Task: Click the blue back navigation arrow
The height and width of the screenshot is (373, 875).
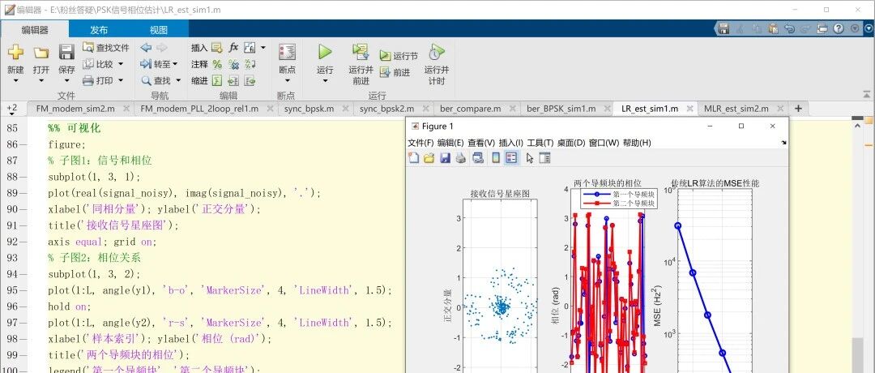Action: coord(146,48)
